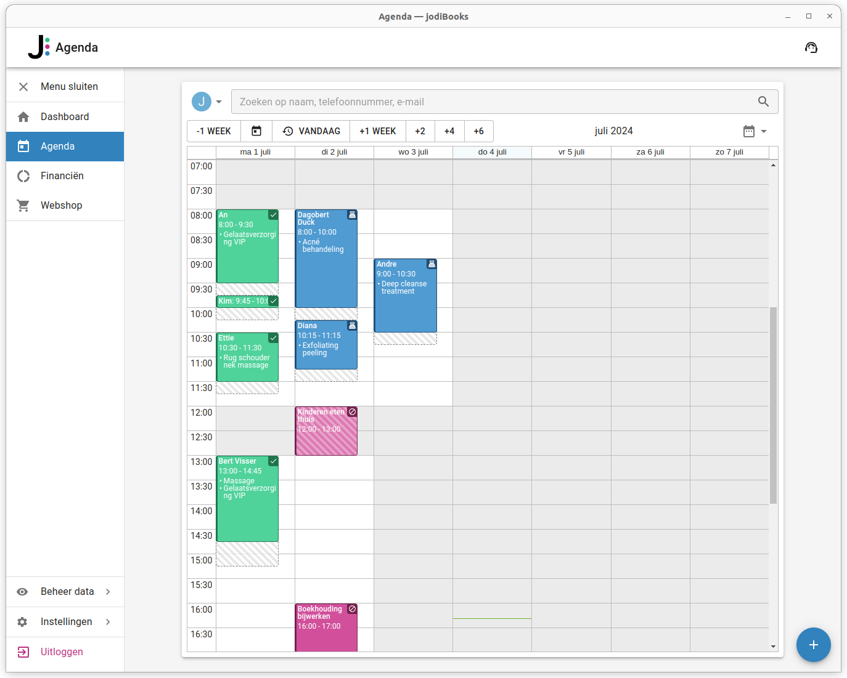Open Dagobert Duck's Acné behandeling appointment

[326, 259]
